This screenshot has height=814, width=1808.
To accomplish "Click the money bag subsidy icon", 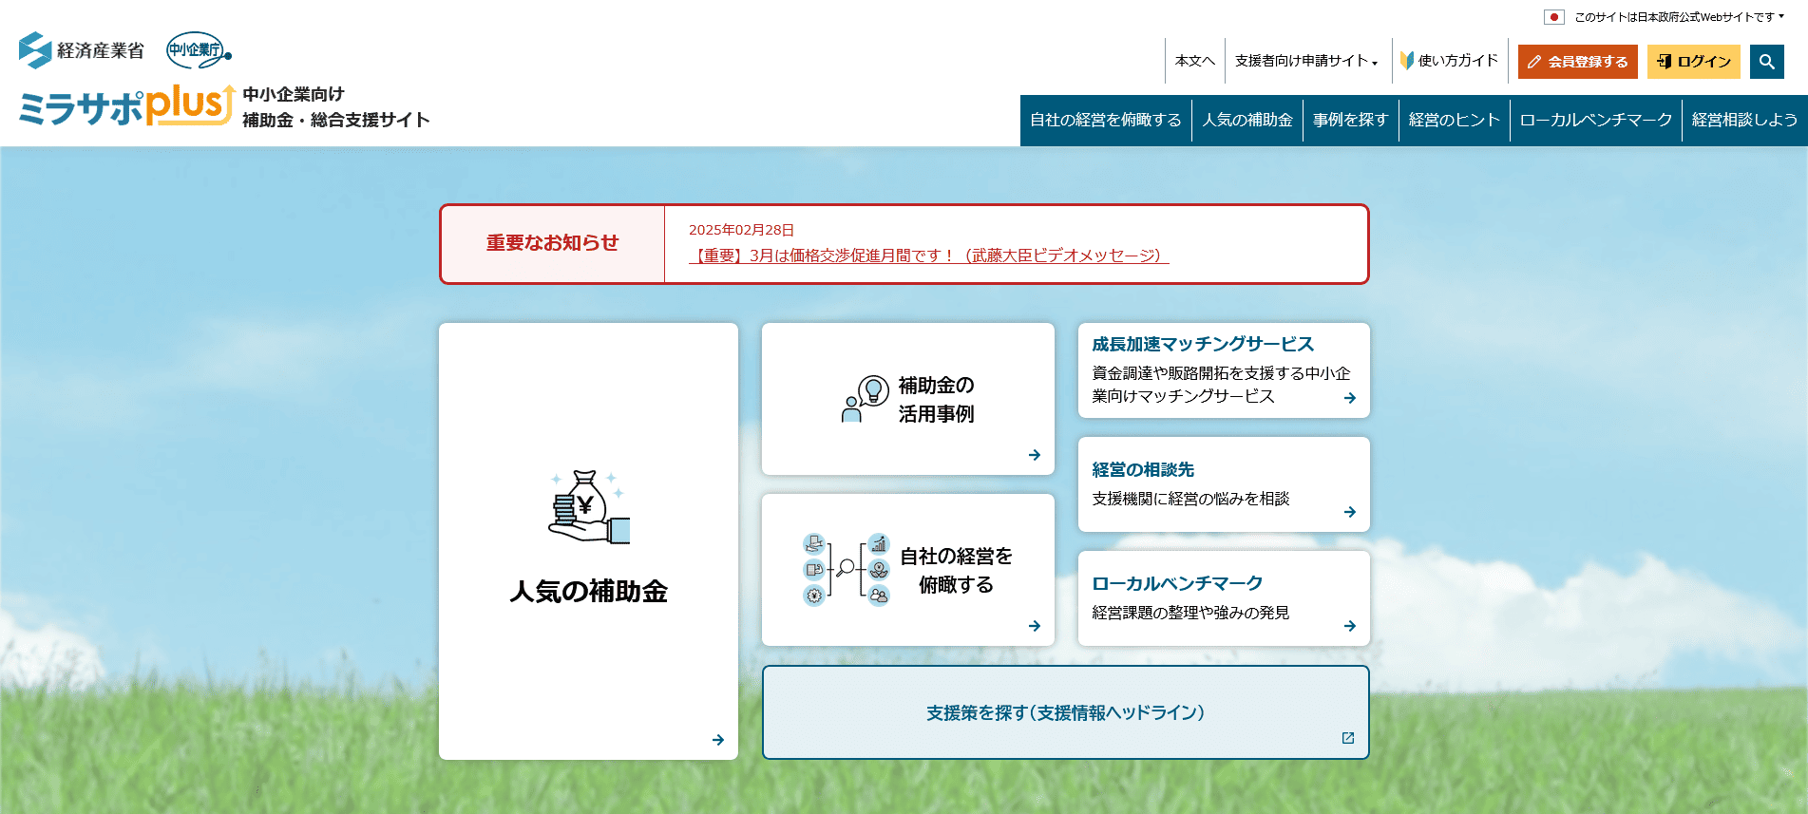I will pos(588,508).
